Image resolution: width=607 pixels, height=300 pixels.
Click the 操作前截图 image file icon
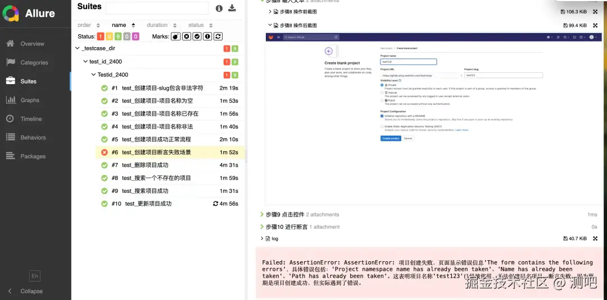276,12
